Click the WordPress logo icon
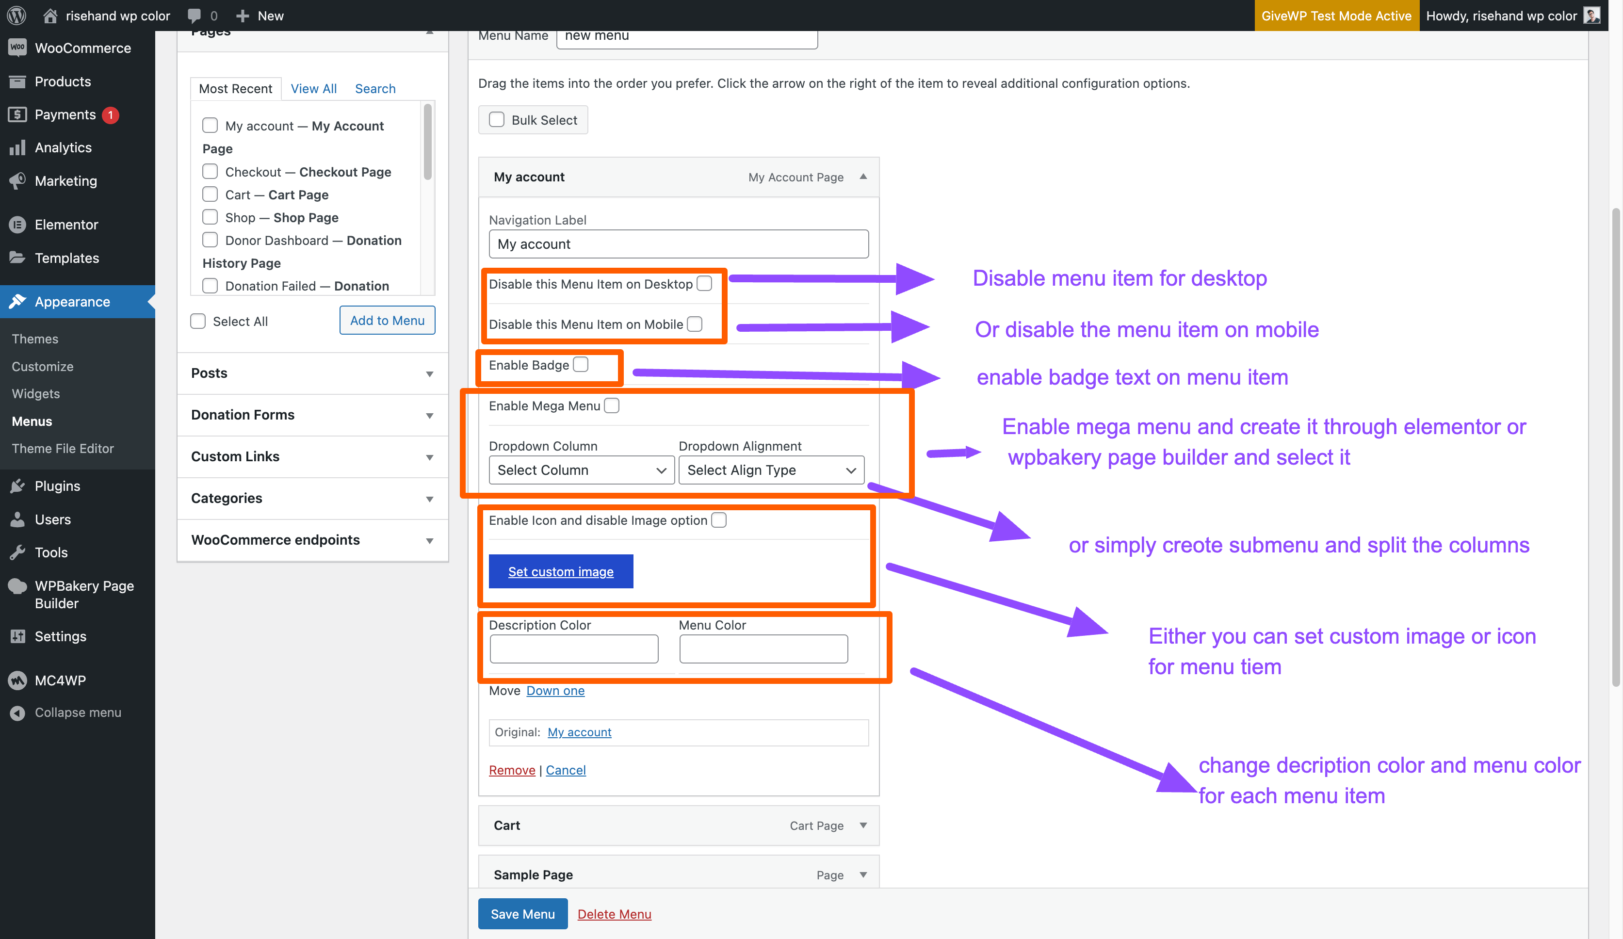The width and height of the screenshot is (1623, 939). click(x=17, y=16)
